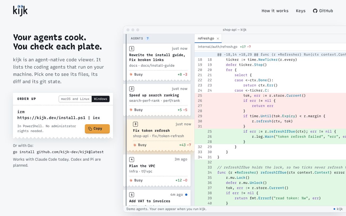Image resolution: width=346 pixels, height=216 pixels.
Task: Click the +12 −0 diff count
Action: coord(181,180)
